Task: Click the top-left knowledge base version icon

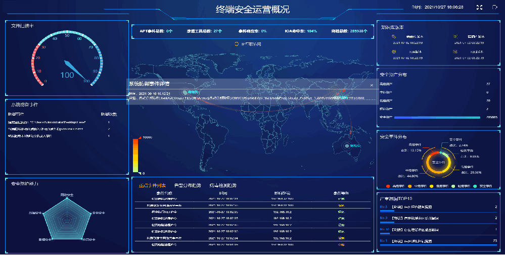Action: coord(394,37)
